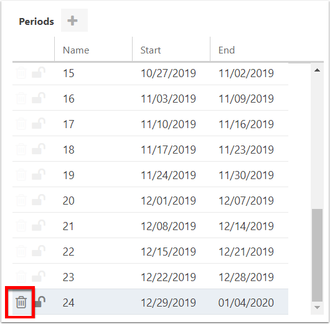Click the scroll up arrow in periods list
330x324 pixels.
[x=317, y=70]
